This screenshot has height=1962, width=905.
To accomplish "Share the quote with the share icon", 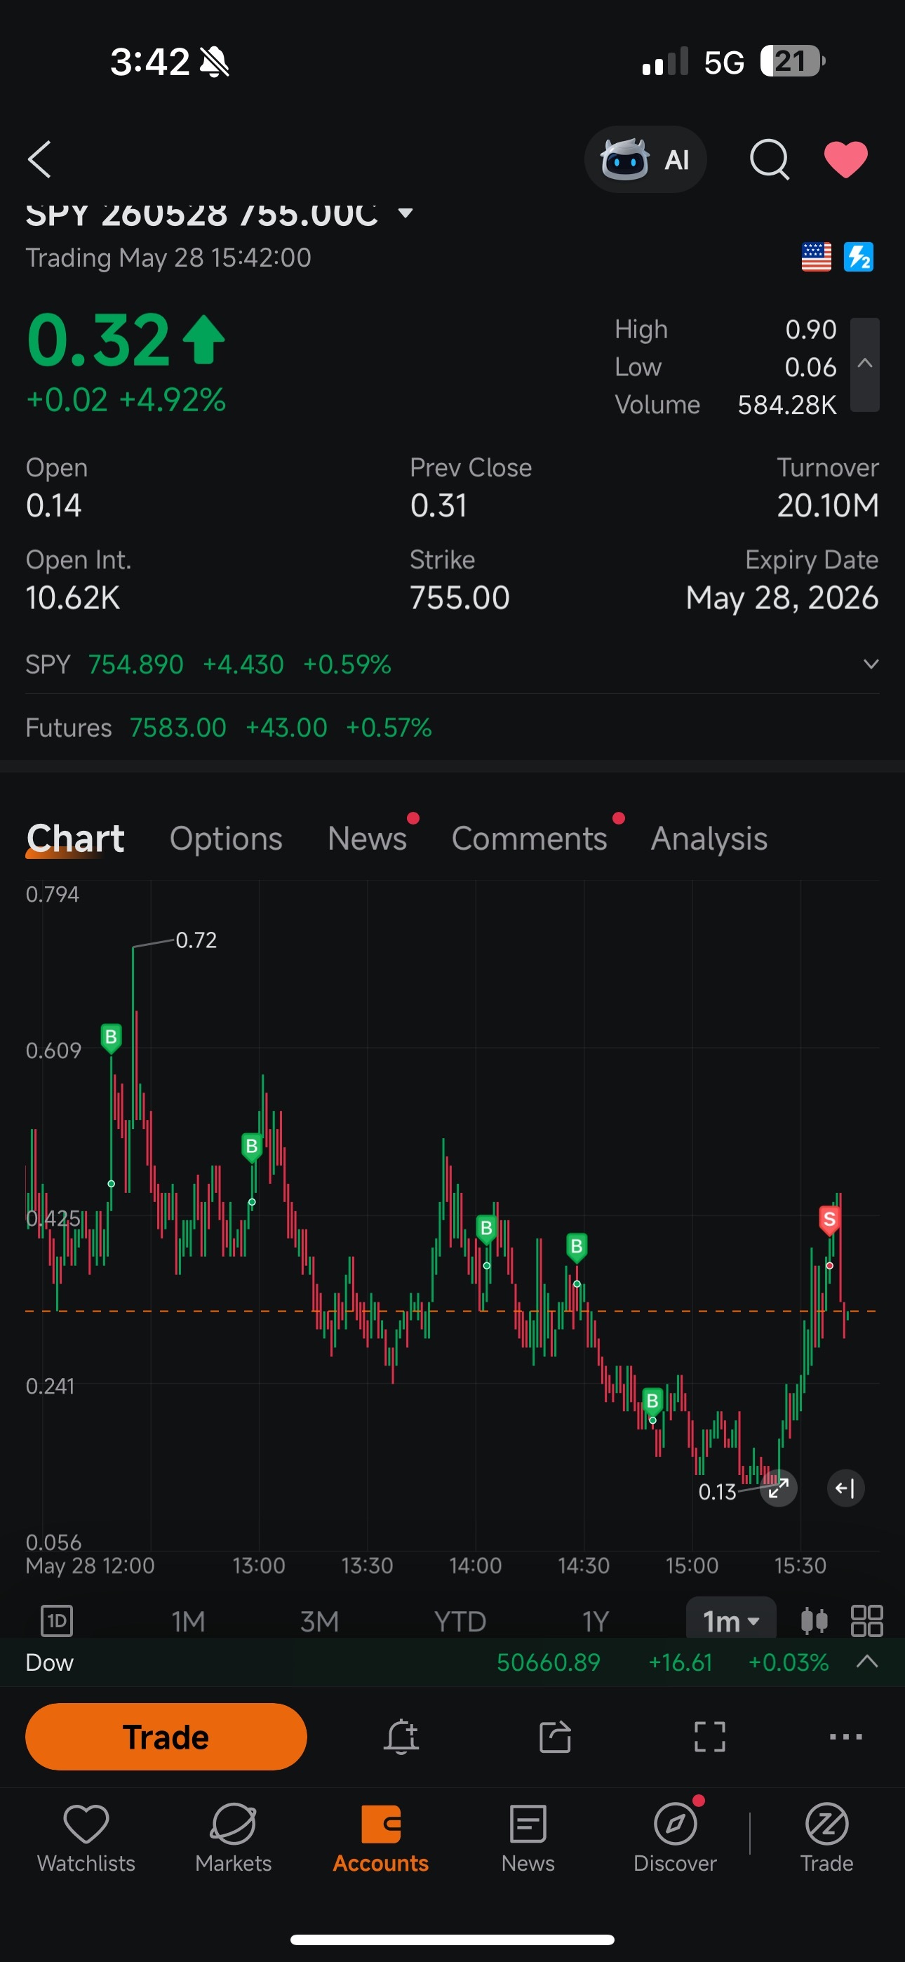I will (555, 1737).
